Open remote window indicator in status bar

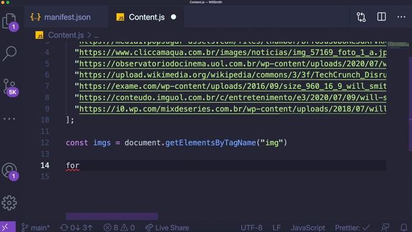[x=8, y=227]
